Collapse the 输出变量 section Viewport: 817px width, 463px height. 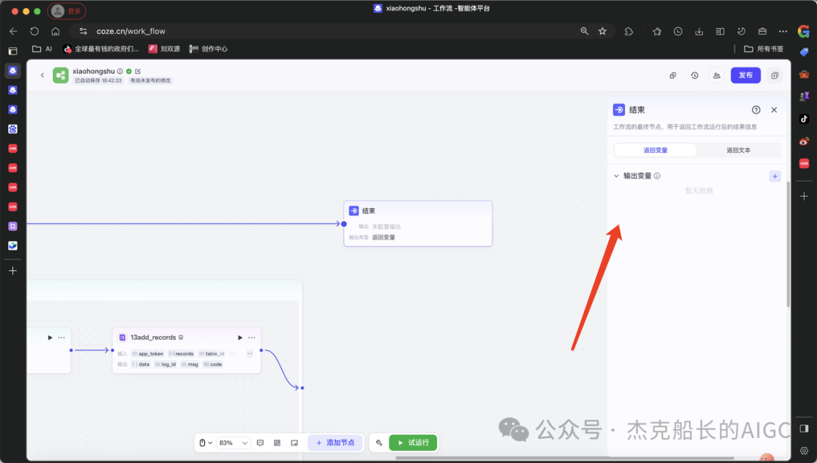(x=617, y=176)
